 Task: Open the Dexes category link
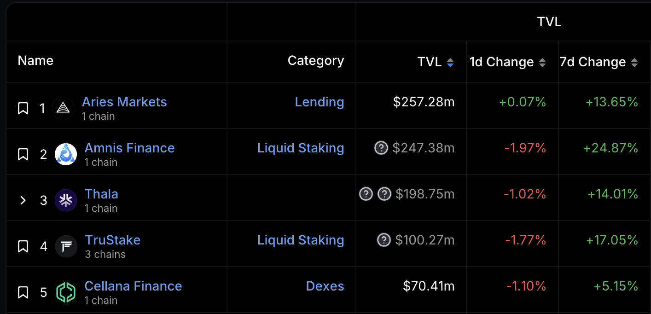tap(325, 286)
